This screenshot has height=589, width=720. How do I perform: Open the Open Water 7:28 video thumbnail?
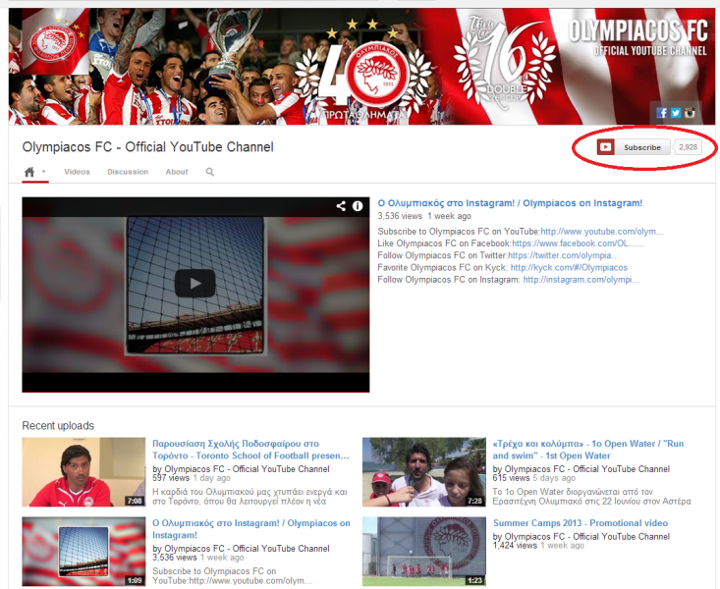423,472
